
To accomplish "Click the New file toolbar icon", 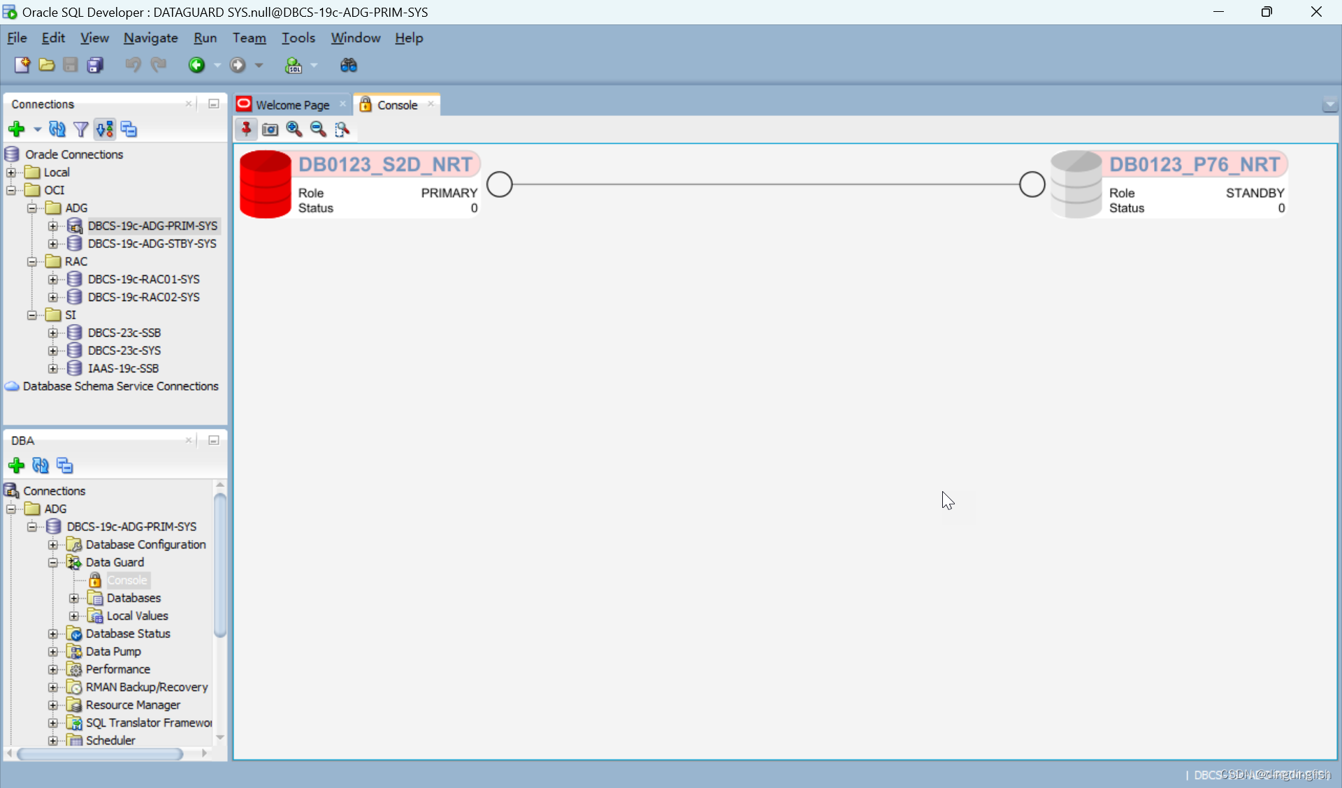I will (x=22, y=65).
